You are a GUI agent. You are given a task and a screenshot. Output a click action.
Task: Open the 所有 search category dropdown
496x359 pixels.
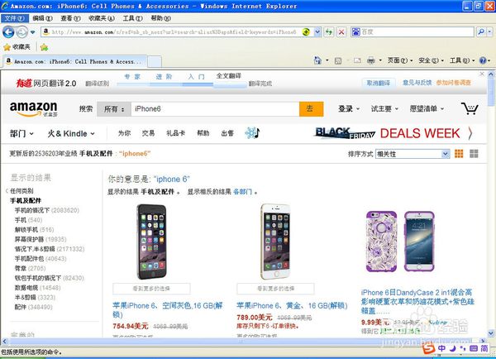[x=114, y=109]
